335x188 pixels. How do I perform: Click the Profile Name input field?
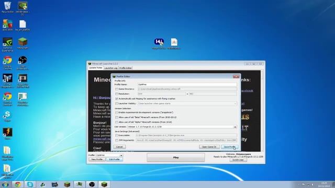[x=187, y=85]
